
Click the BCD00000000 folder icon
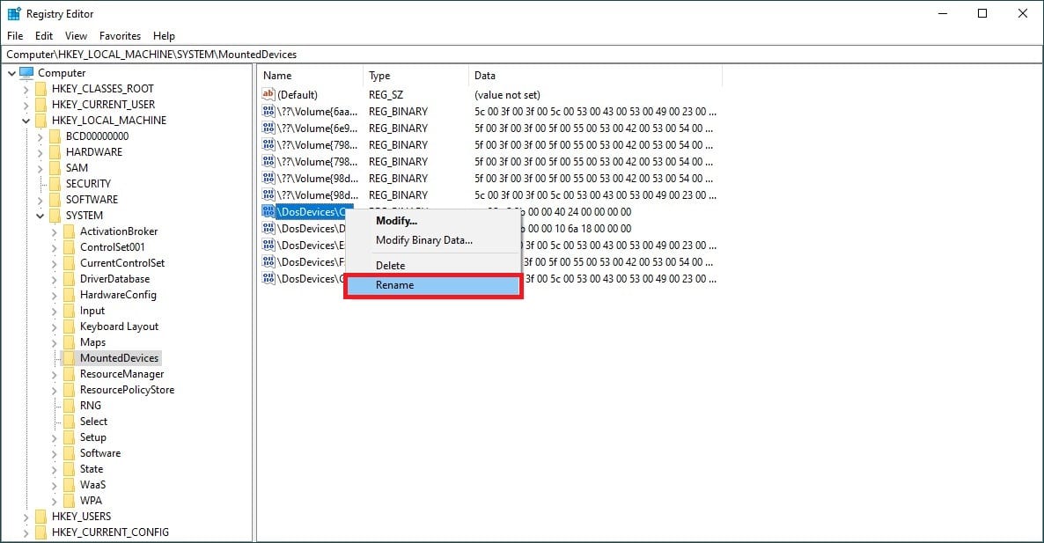point(55,136)
